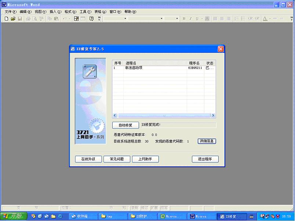This screenshot has width=295, height=221.
Task: Save the document with the floppy icon
Action: [x=20, y=19]
